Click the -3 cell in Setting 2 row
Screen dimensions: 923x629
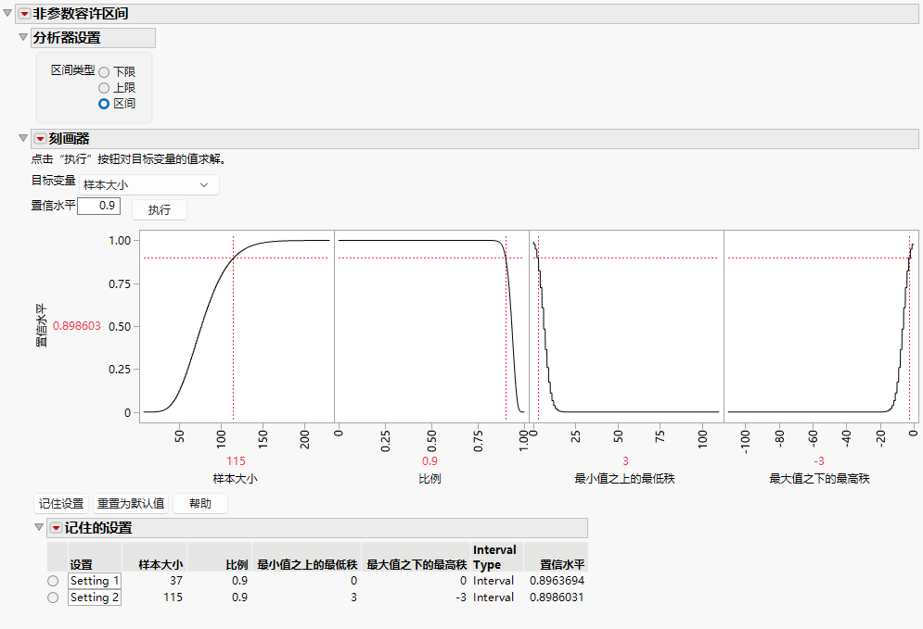tap(461, 598)
